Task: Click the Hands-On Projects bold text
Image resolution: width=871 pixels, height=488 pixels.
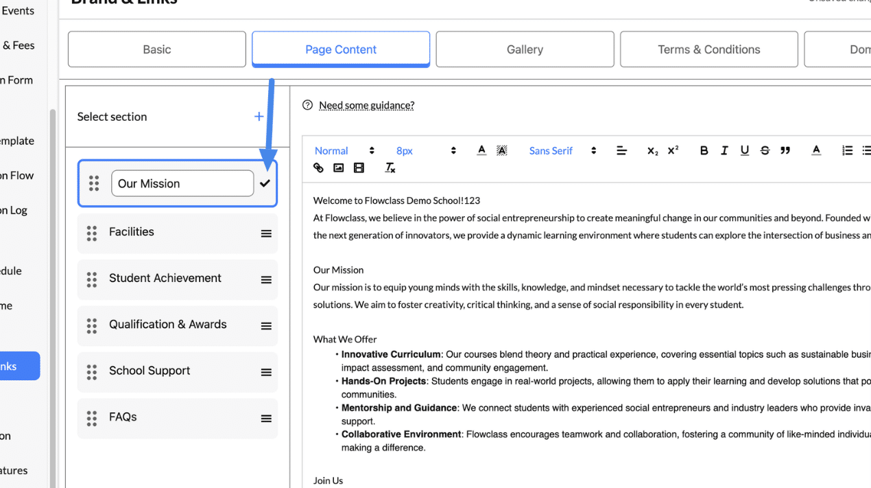Action: [383, 381]
